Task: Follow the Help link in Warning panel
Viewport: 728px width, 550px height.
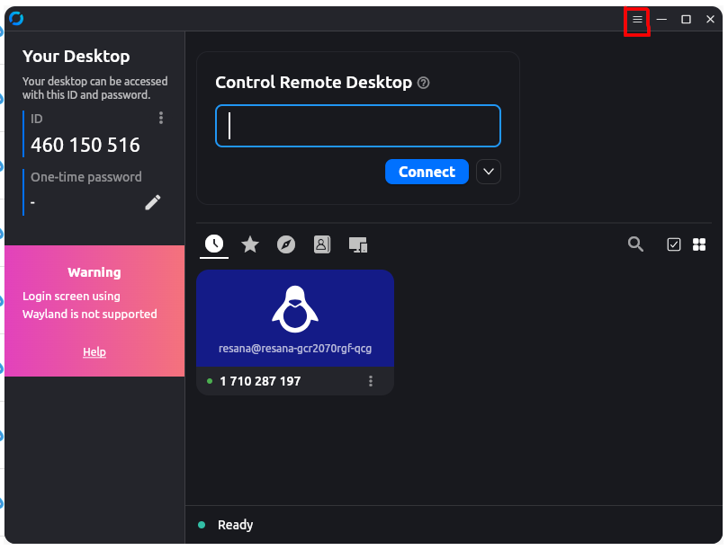Action: coord(94,352)
